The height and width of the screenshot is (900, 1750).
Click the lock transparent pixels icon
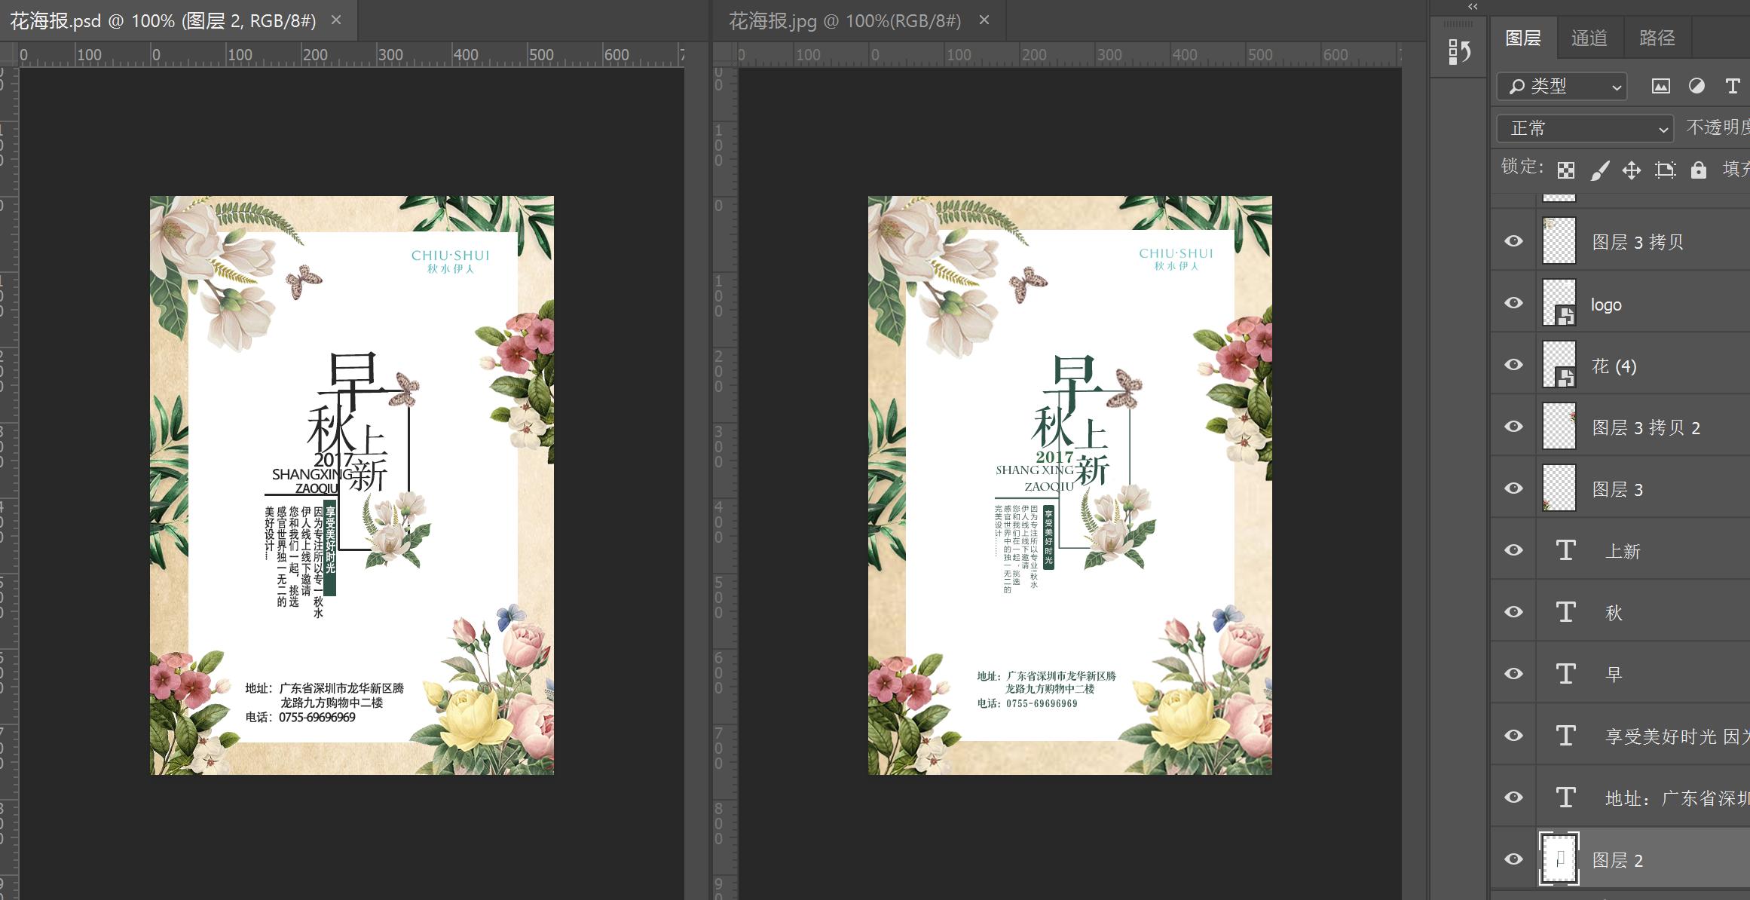point(1566,170)
